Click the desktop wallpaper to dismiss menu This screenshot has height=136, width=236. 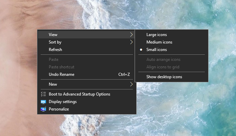tap(181, 109)
